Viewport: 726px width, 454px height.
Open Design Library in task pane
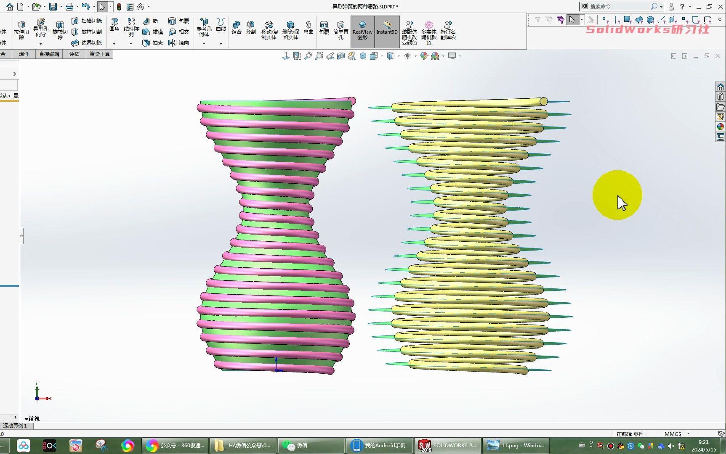(x=720, y=97)
